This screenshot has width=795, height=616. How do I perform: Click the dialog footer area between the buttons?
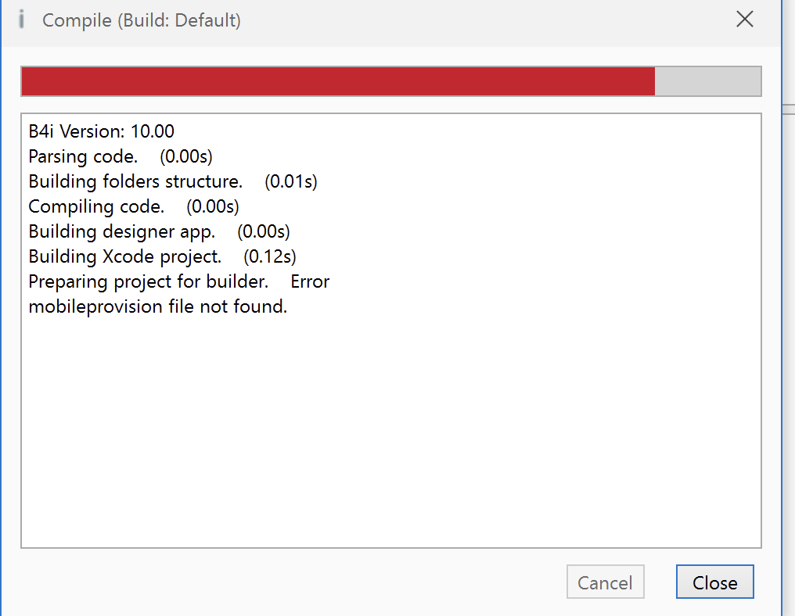tap(660, 582)
